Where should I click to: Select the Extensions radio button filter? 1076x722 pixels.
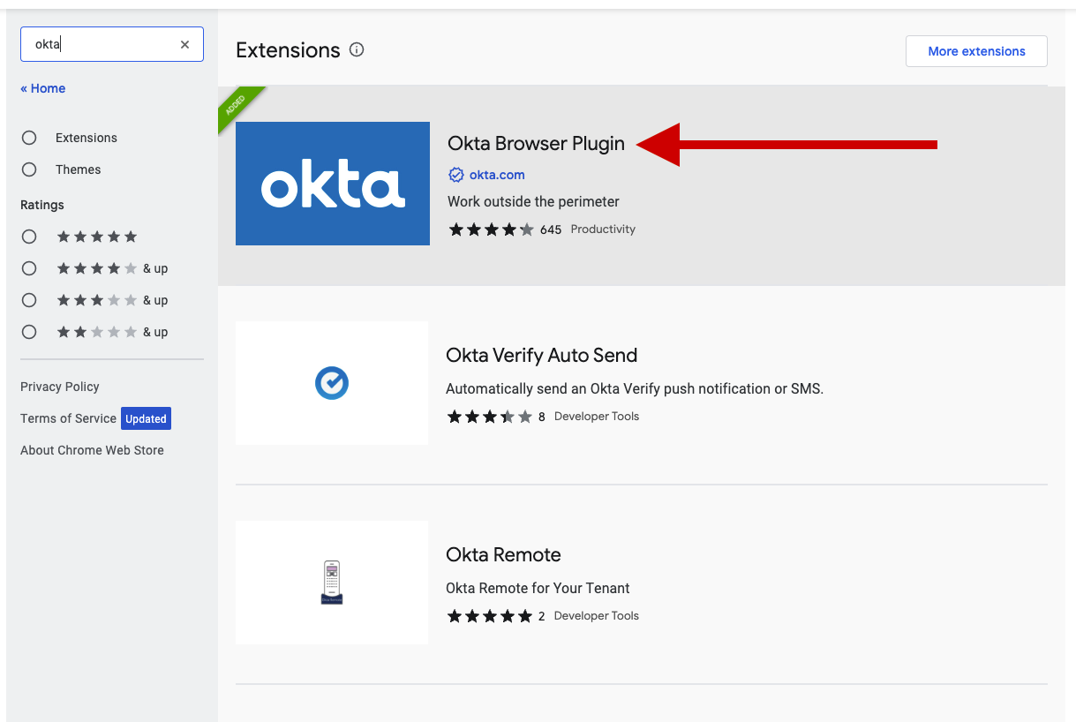click(x=29, y=138)
